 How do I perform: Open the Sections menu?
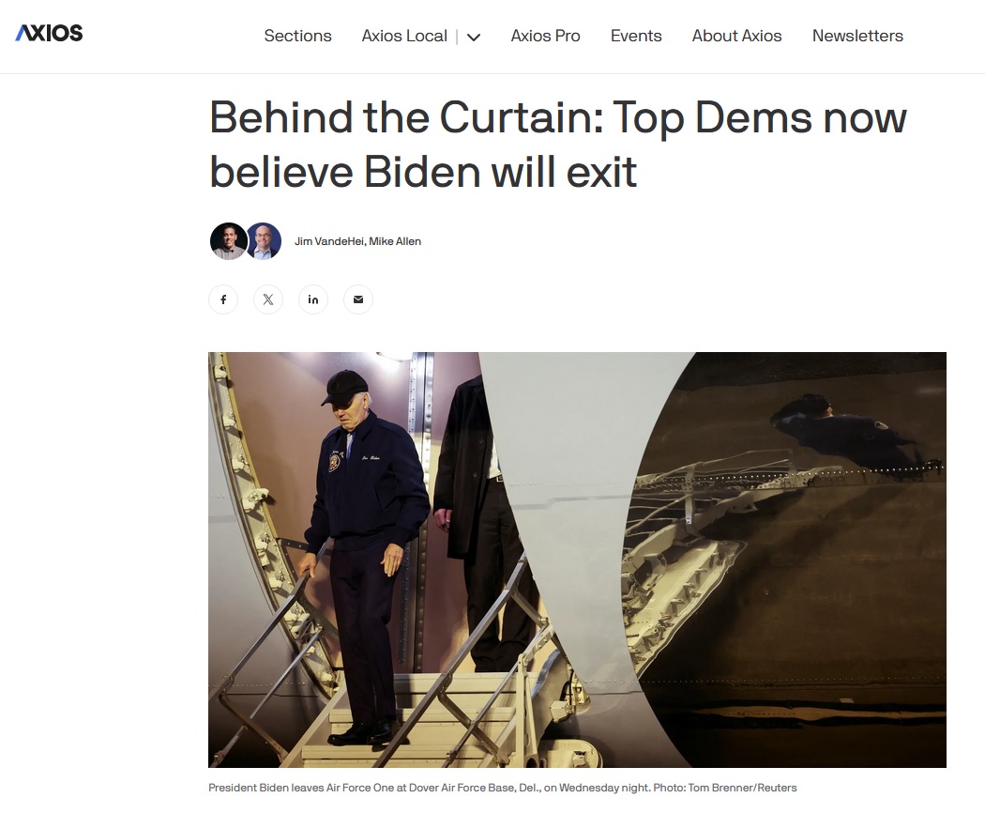point(297,36)
